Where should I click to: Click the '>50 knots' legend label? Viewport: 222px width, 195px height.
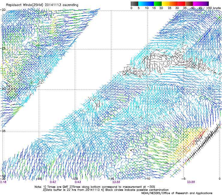[x=213, y=8]
